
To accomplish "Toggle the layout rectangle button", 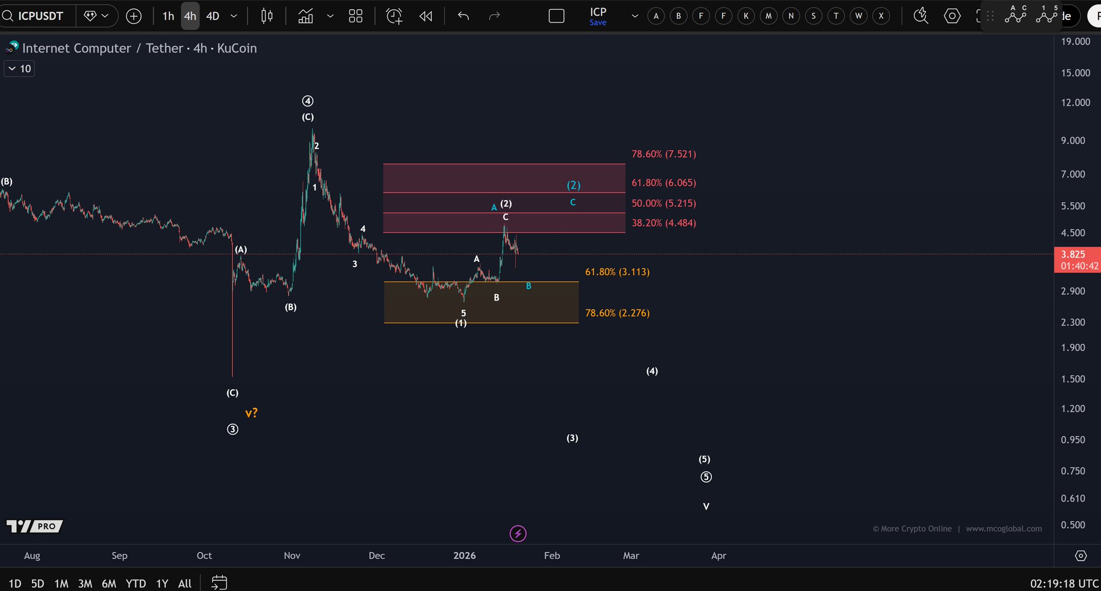I will (x=556, y=16).
